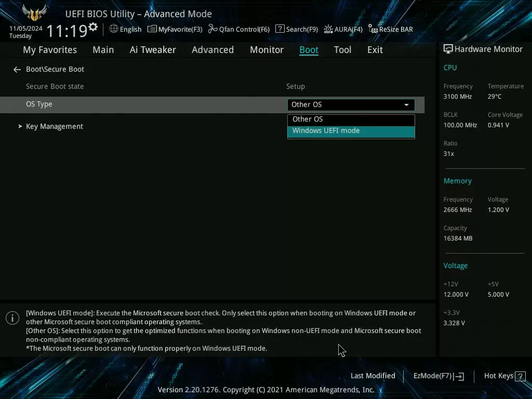Choose Windows UEFI mode option

pyautogui.click(x=351, y=131)
